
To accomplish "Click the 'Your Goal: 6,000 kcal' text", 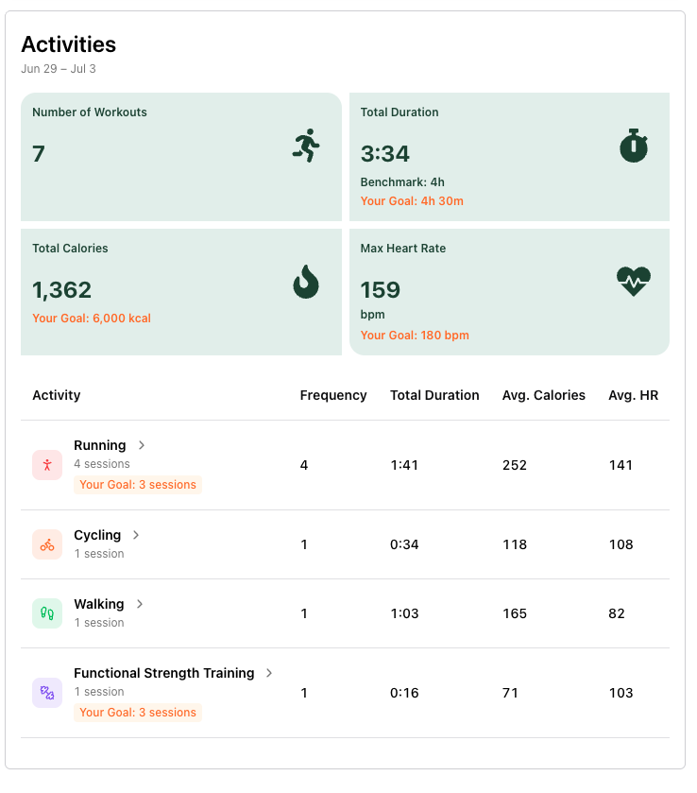I will [92, 319].
